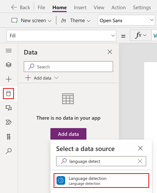The width and height of the screenshot is (157, 193).
Task: Open the Settings menu tab
Action: point(142,7)
